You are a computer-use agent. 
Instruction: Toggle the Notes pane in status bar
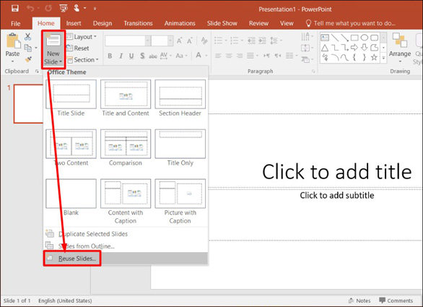click(x=359, y=300)
